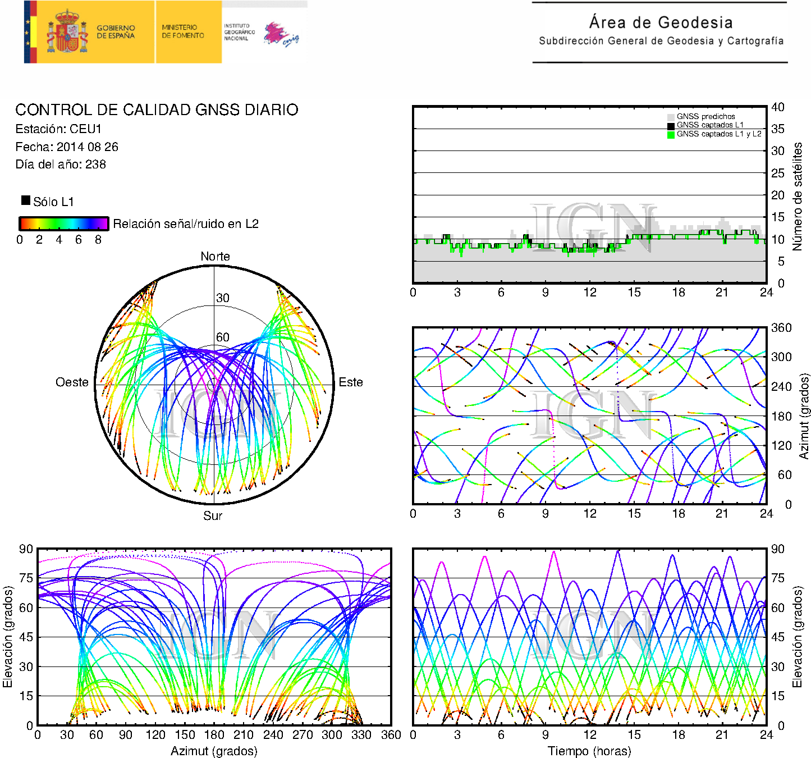Click the Azimut (grados) x-axis label
811x758 pixels.
click(214, 751)
